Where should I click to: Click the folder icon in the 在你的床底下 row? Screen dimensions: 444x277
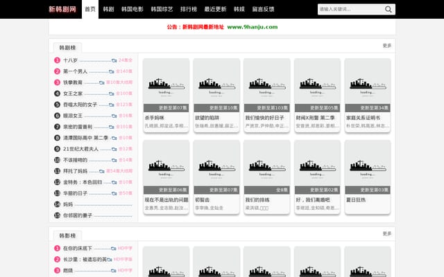[114, 249]
